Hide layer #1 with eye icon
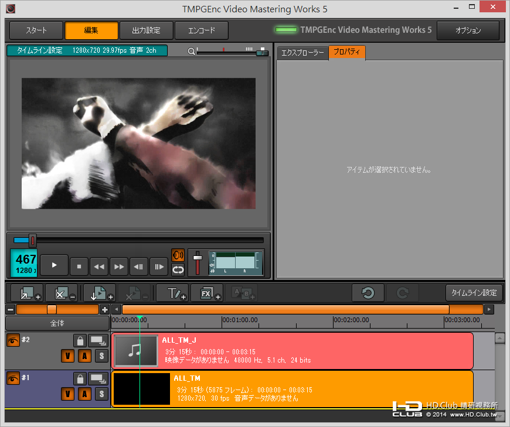 click(x=13, y=378)
